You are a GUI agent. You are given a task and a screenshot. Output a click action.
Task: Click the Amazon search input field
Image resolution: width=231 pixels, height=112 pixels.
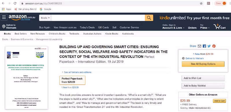tap(98, 18)
